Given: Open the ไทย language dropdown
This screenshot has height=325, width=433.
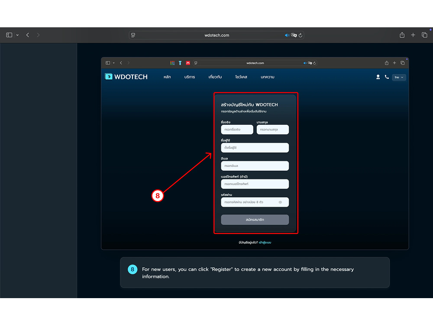Looking at the screenshot, I should pos(399,78).
